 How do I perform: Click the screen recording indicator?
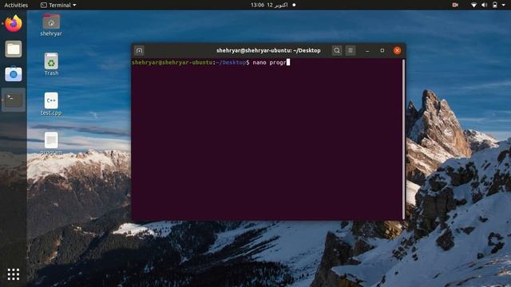pos(455,5)
